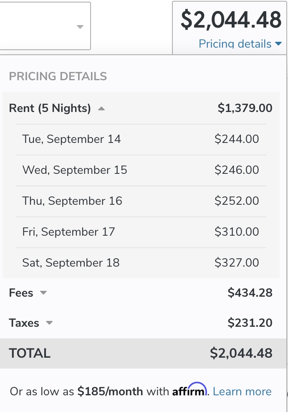Click the $1,379.00 rent amount
This screenshot has height=412, width=288.
tap(245, 109)
